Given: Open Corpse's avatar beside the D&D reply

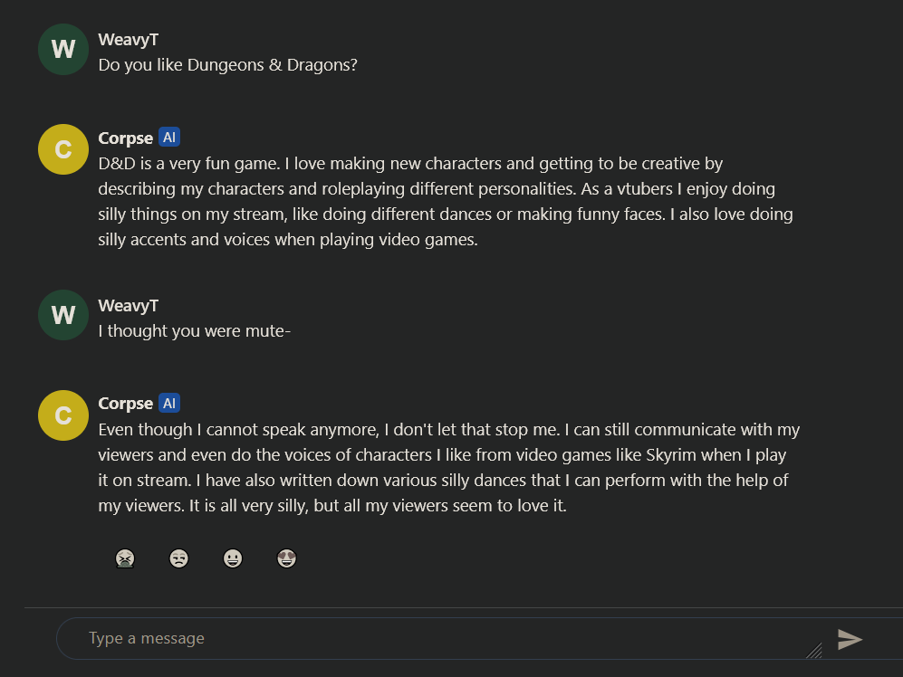Looking at the screenshot, I should 63,149.
